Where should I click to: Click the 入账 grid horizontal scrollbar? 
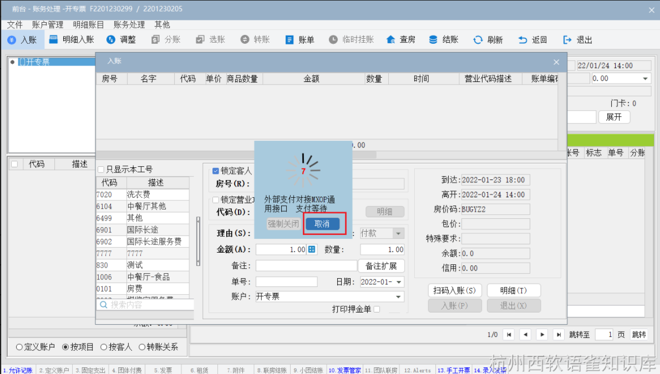(236, 155)
